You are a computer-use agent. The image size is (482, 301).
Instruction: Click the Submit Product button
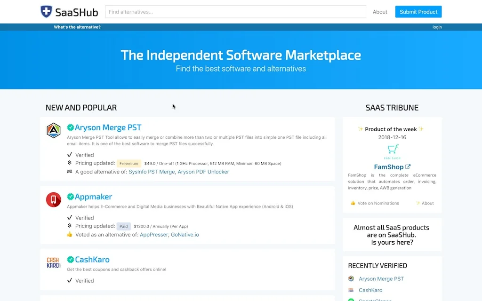(x=418, y=11)
